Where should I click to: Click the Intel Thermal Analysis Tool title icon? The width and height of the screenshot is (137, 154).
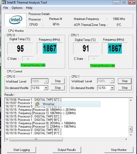(x=4, y=2)
